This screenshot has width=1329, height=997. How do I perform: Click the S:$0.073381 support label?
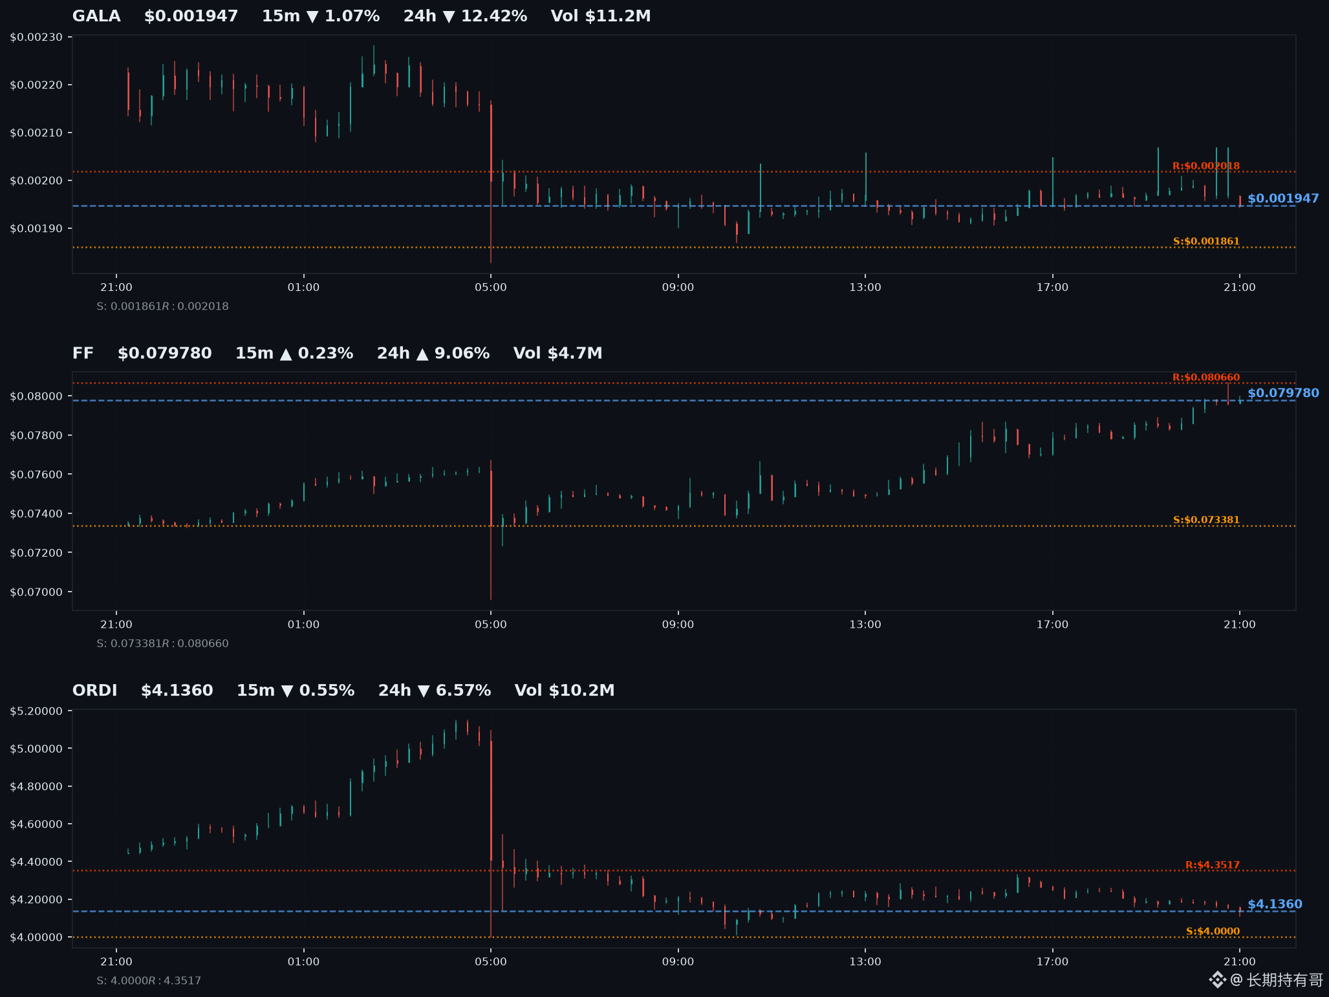point(1206,520)
